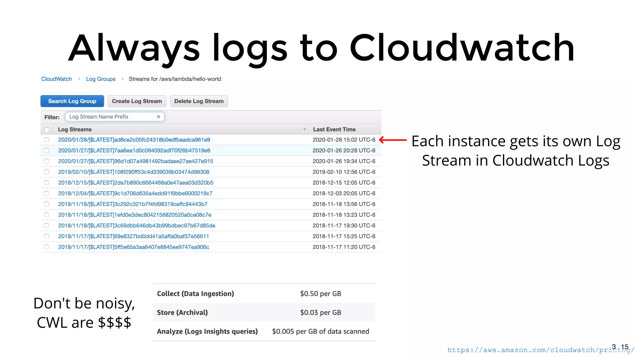Image resolution: width=635 pixels, height=357 pixels.
Task: Check the box for stream 108f290ff53c4d339039b03474d98308
Action: tap(47, 172)
